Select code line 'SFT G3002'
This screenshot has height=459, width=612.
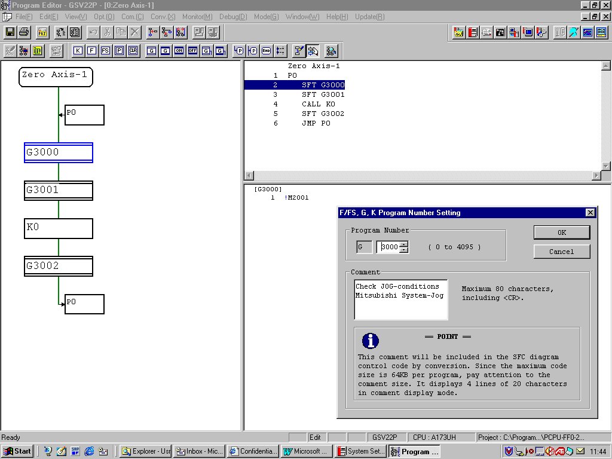[x=323, y=114]
